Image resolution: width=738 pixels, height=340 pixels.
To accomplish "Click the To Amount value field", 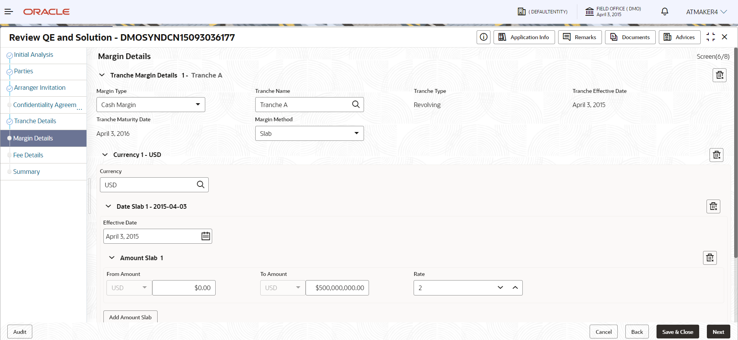I will coord(337,288).
